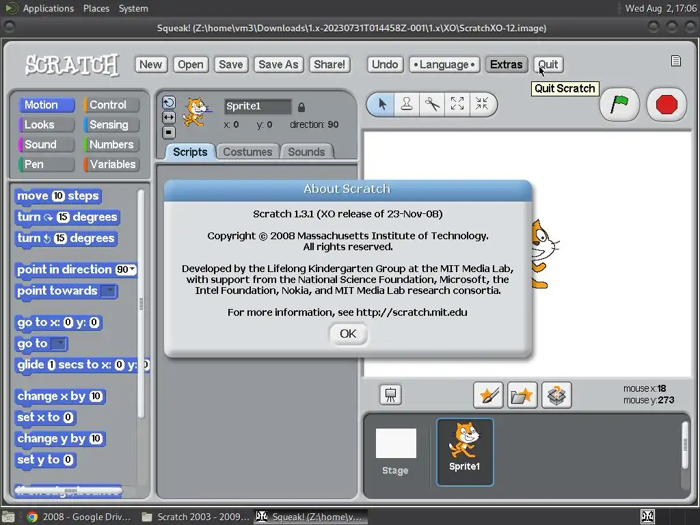Click the set y to 0 block
Viewport: 700px width, 525px height.
coord(44,460)
